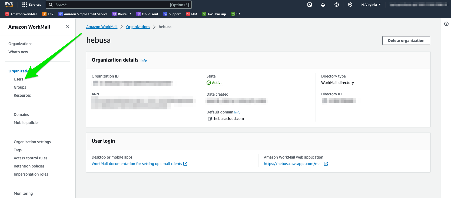Open the notifications bell icon
This screenshot has height=198, width=451.
click(323, 5)
